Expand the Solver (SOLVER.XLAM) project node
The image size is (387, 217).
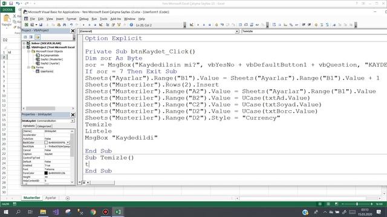24,43
